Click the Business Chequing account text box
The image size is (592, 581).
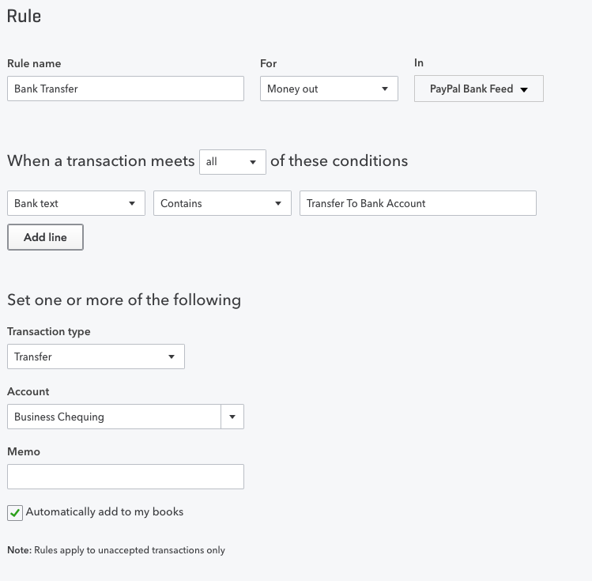114,417
